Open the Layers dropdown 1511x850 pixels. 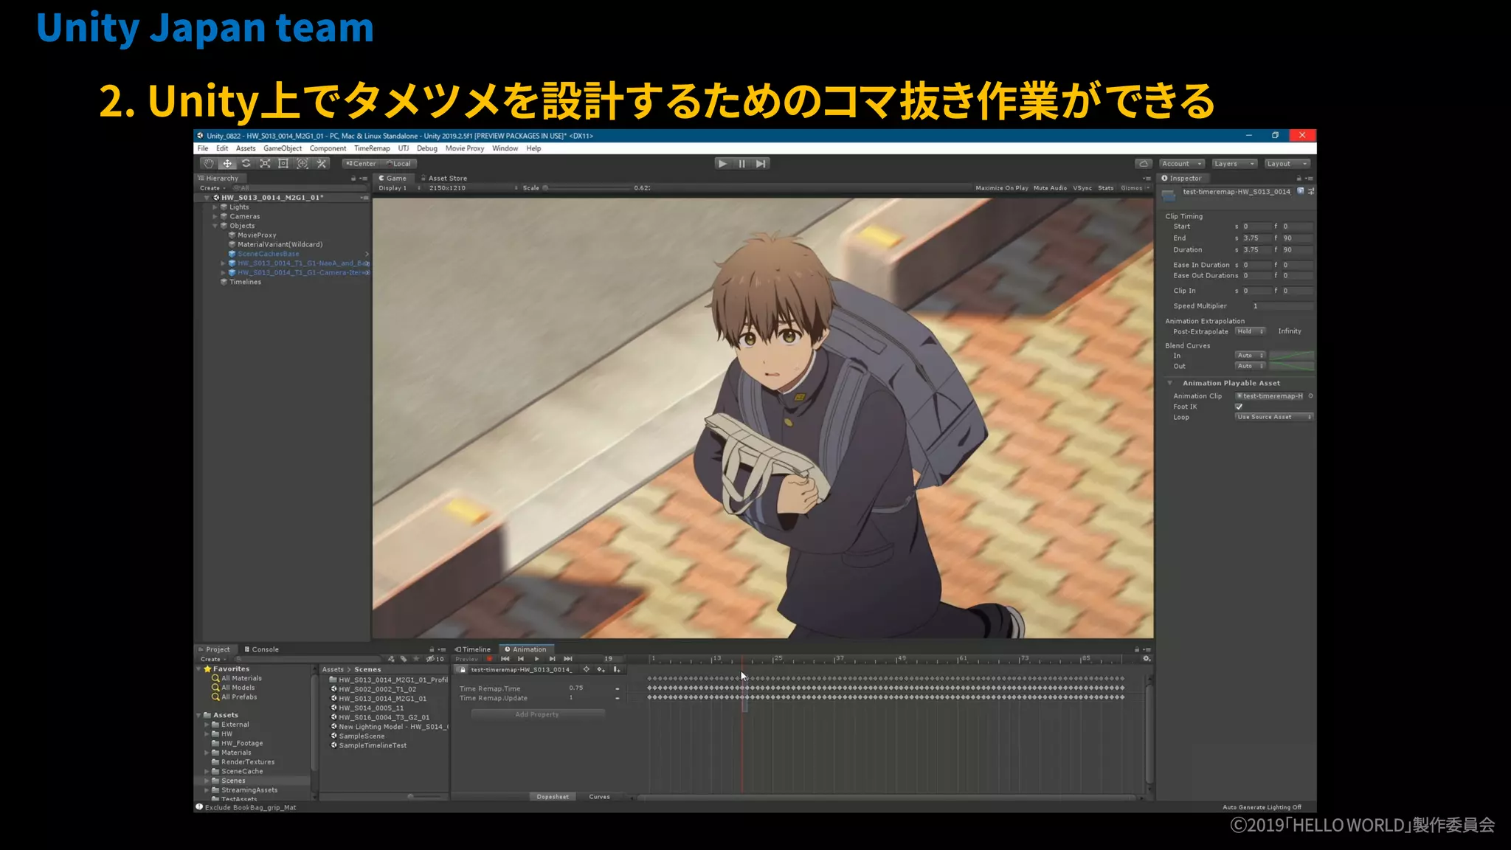(1234, 164)
